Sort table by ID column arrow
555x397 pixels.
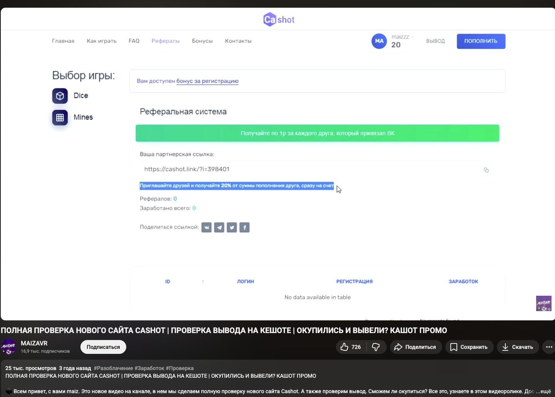point(203,282)
